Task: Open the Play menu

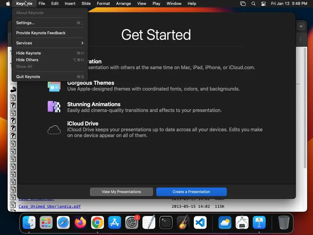Action: [x=156, y=4]
